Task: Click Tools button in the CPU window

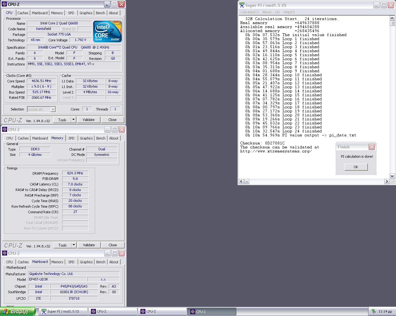Action: click(x=62, y=120)
